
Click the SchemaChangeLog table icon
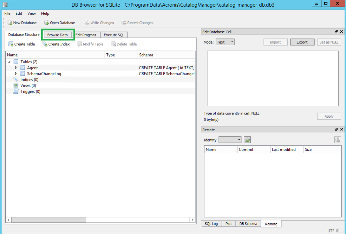22,74
